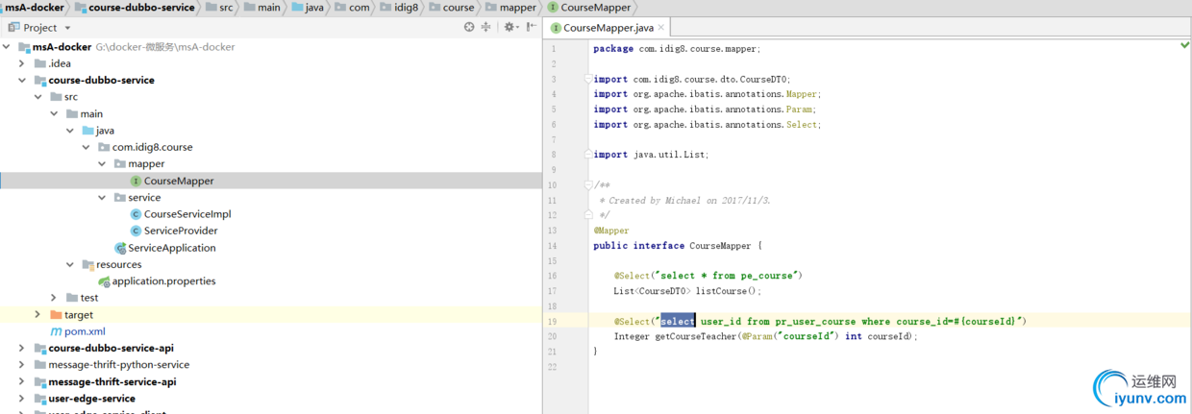
Task: Collapse the service package
Action: (x=102, y=198)
